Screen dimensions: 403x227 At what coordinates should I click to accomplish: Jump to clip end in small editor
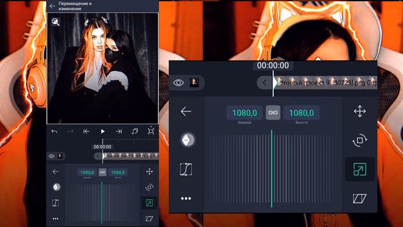click(119, 132)
